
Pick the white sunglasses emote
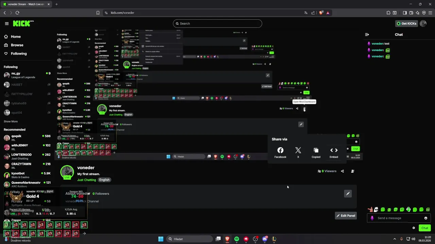tap(376, 209)
